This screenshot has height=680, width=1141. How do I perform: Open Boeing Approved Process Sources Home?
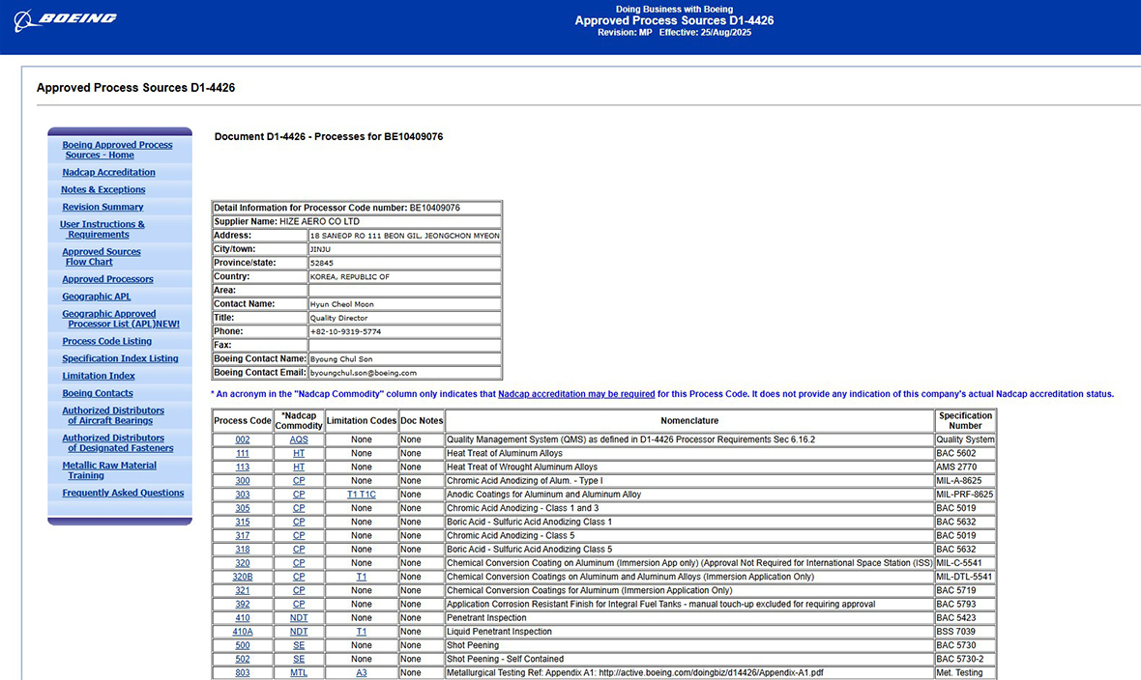117,150
